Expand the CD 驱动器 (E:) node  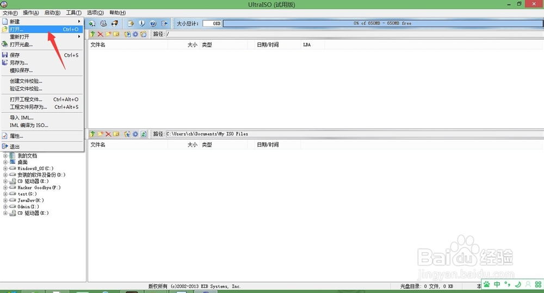[5, 181]
